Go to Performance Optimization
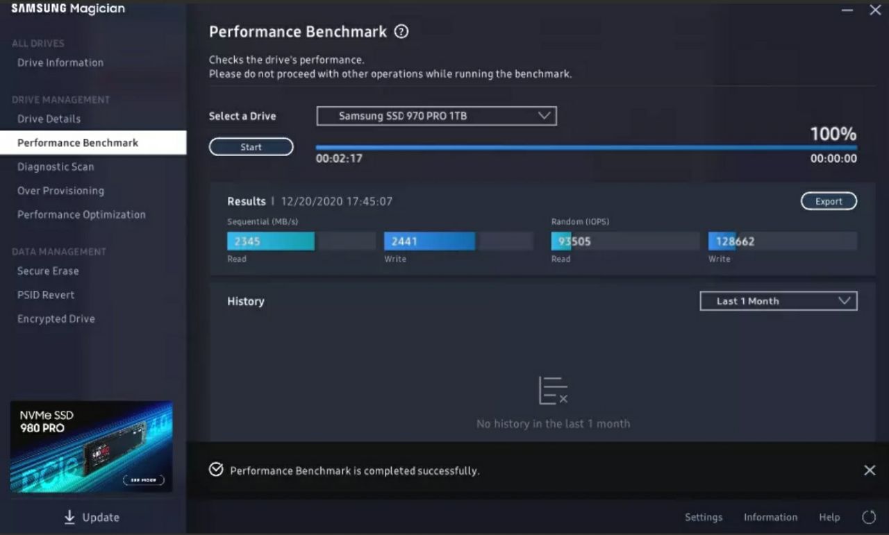This screenshot has height=535, width=889. coord(81,214)
